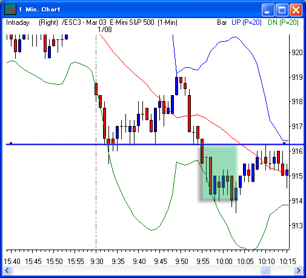The image size is (306, 278).
Task: Click the (Right) scale label
Action: point(48,22)
